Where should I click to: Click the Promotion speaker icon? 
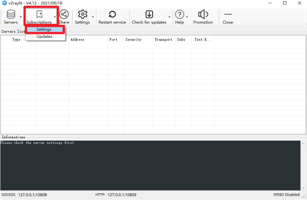[203, 14]
